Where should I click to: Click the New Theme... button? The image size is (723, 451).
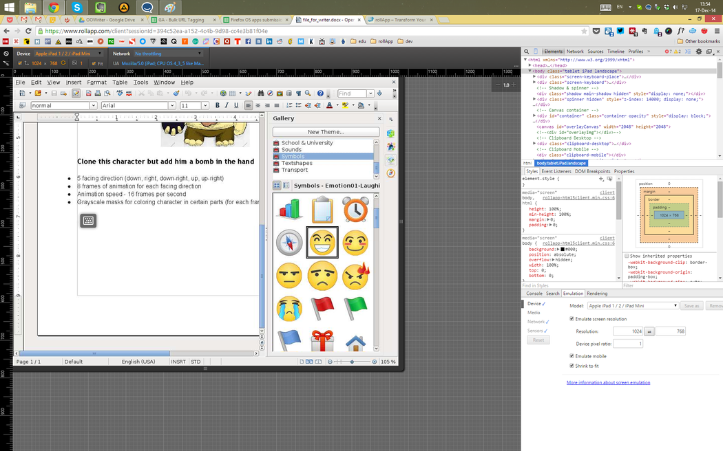click(x=325, y=131)
